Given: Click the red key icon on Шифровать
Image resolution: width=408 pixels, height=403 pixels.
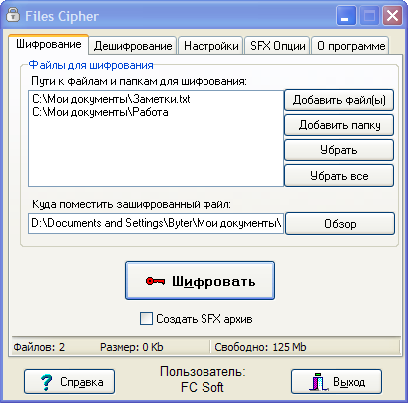Looking at the screenshot, I should [x=155, y=281].
